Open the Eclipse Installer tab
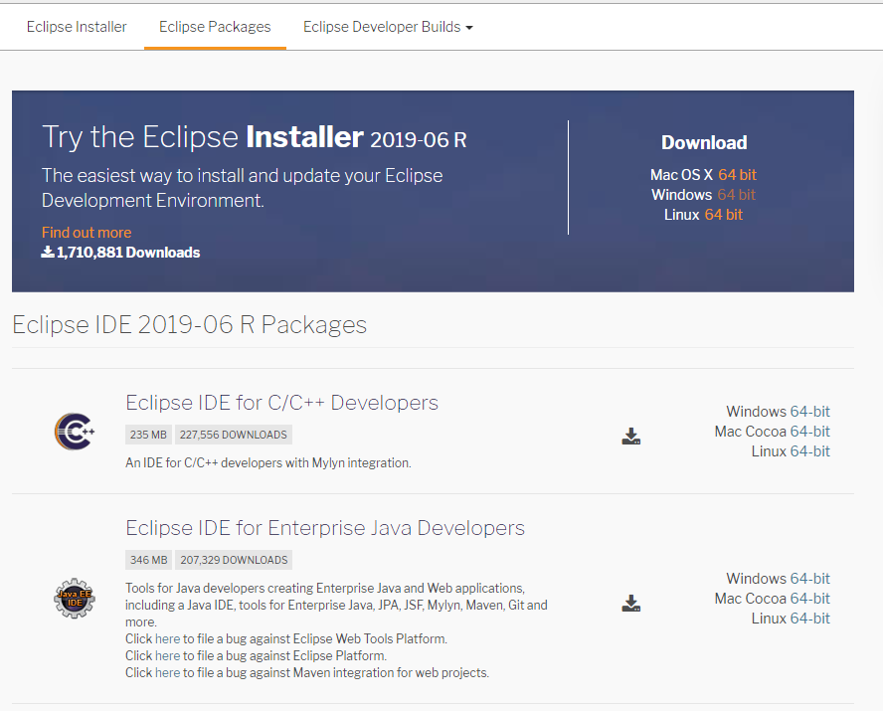This screenshot has height=711, width=883. point(77,27)
